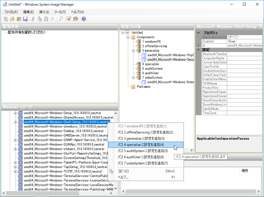Click the 1 windowsPE pass icon
This screenshot has height=197, width=264.
138,42
